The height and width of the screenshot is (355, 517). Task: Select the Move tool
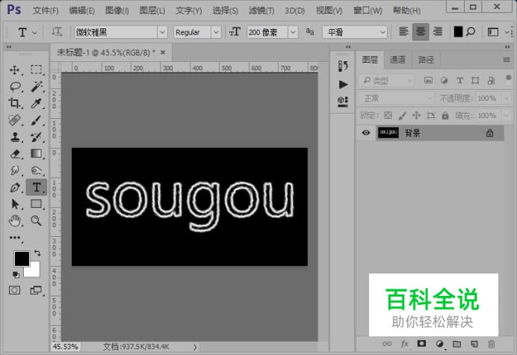click(x=14, y=70)
